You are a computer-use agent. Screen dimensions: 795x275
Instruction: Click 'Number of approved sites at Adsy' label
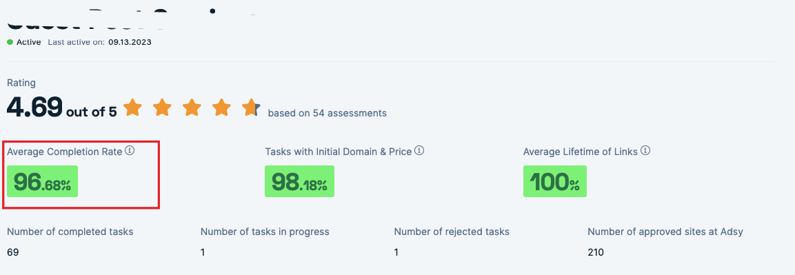(x=665, y=232)
